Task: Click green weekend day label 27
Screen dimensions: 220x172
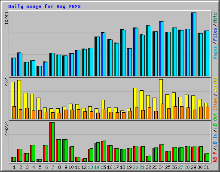Action: point(180,167)
